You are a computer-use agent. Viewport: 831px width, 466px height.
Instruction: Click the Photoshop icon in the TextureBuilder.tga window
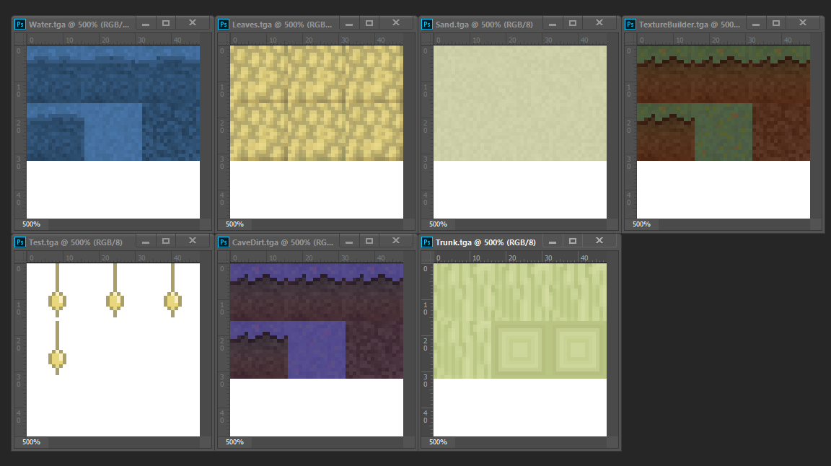tap(630, 25)
